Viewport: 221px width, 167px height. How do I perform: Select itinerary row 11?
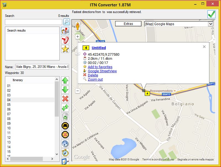point(30,133)
